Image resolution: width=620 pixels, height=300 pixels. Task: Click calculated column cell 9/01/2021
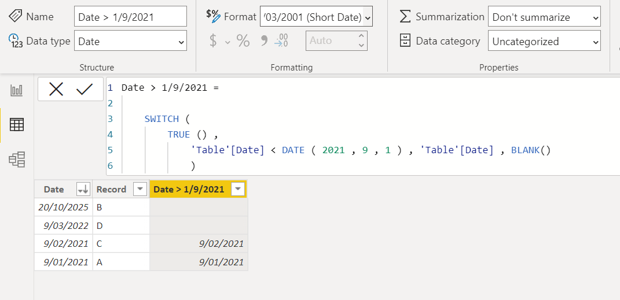click(x=199, y=262)
